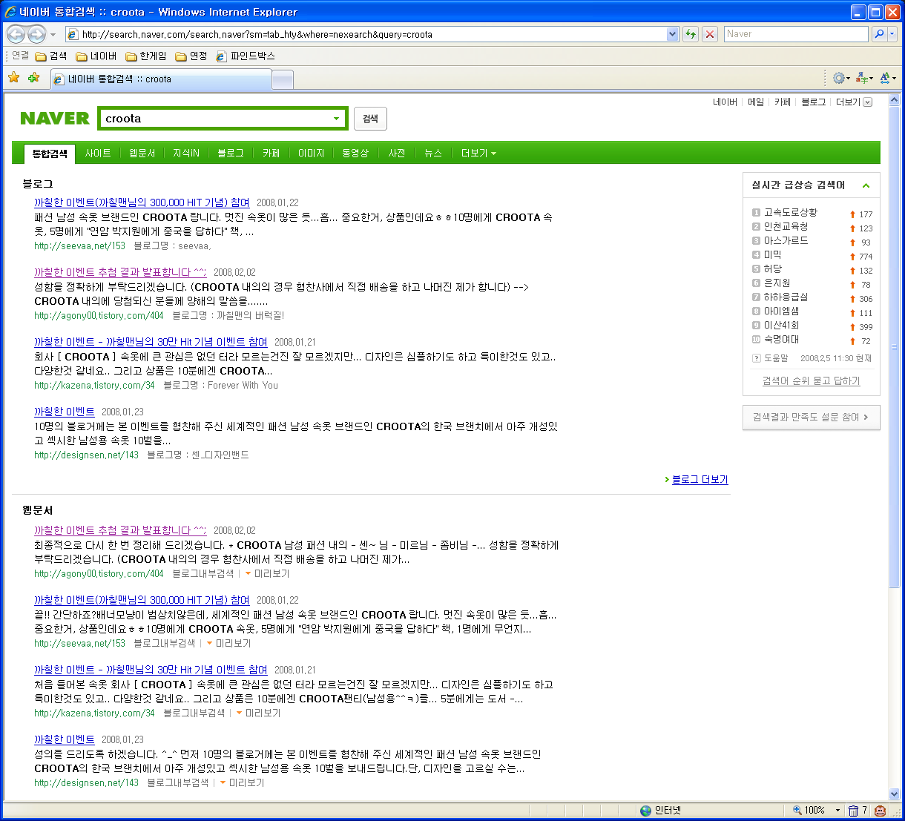Image resolution: width=905 pixels, height=821 pixels.
Task: Collapse the 실시간 급상승 검색어 panel
Action: click(866, 185)
